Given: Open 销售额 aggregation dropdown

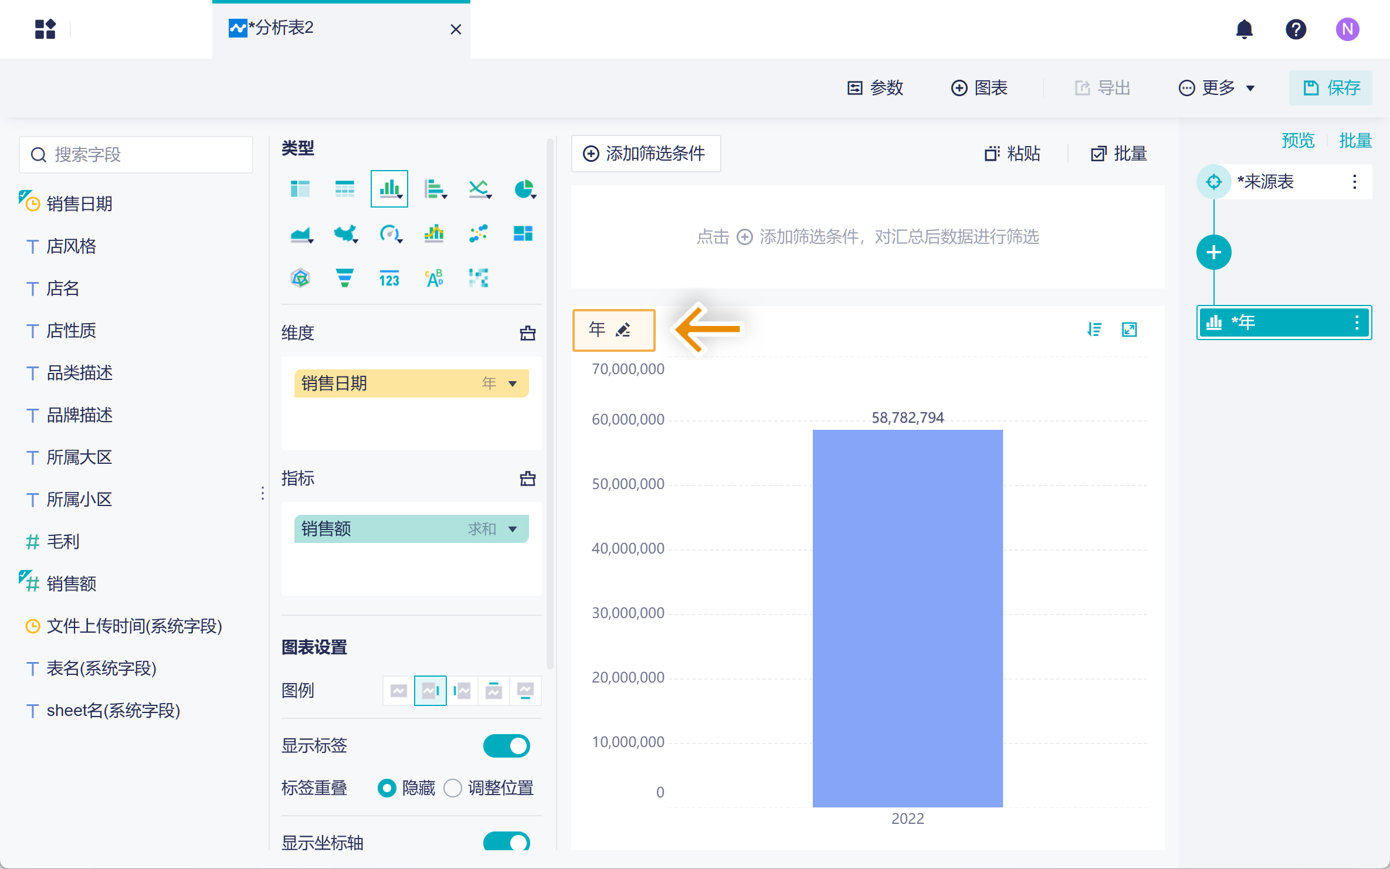Looking at the screenshot, I should click(513, 529).
